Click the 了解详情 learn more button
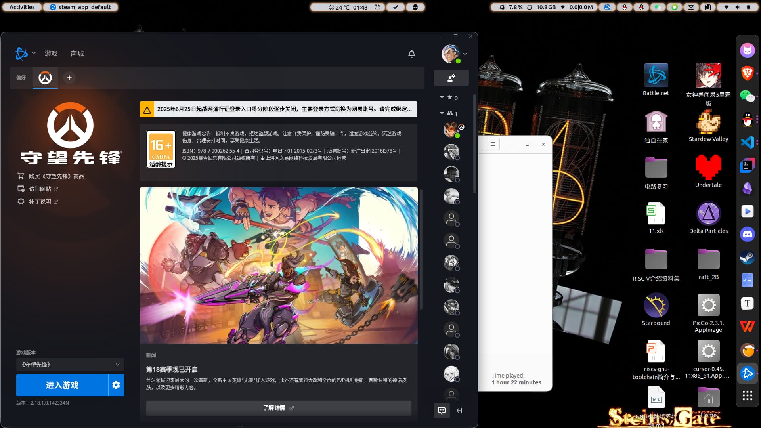 pos(278,408)
